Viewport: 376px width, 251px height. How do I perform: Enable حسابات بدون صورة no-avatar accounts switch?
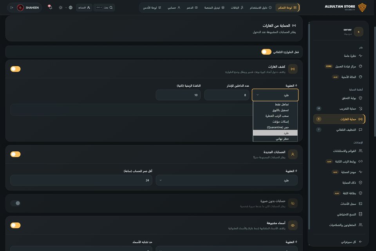15,203
